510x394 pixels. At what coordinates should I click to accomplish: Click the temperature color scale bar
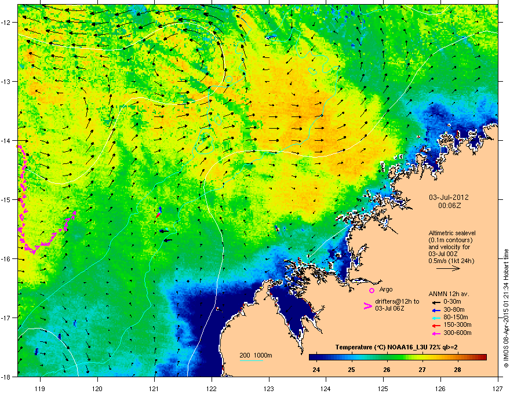click(x=398, y=357)
